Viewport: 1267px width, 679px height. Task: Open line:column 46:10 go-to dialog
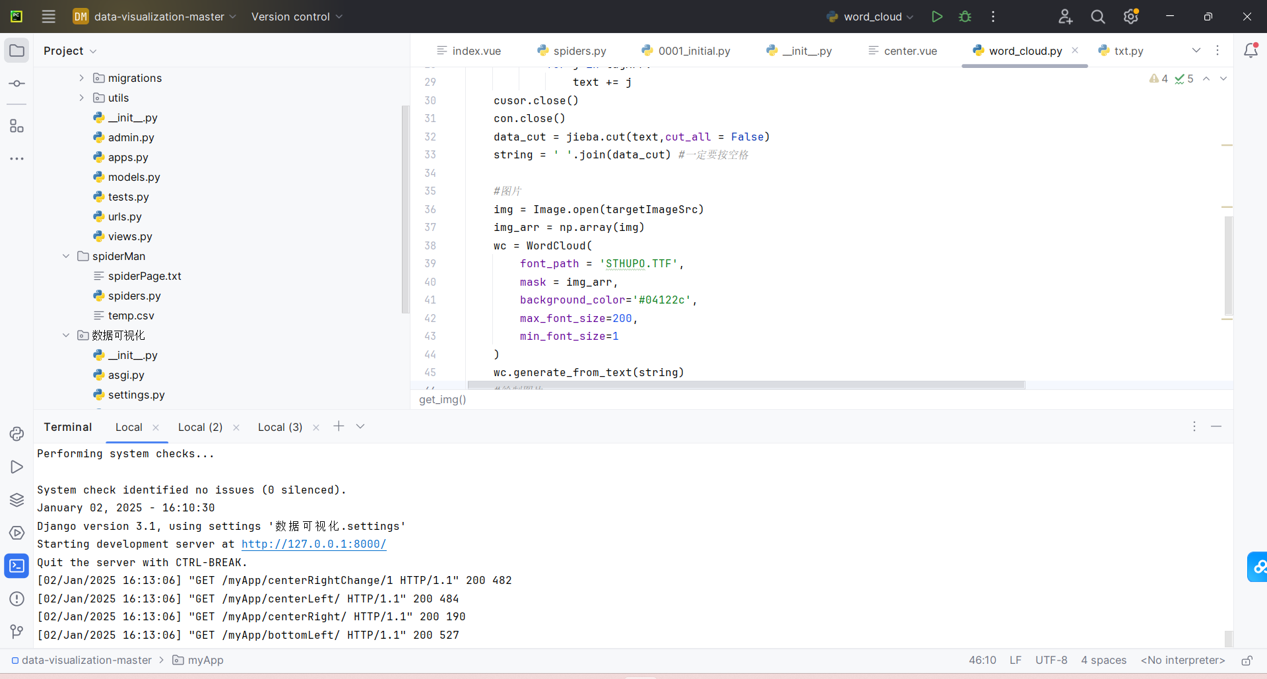[983, 660]
